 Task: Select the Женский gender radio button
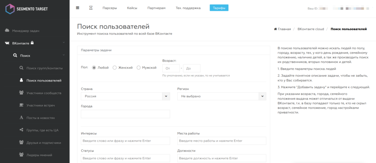[x=115, y=68]
